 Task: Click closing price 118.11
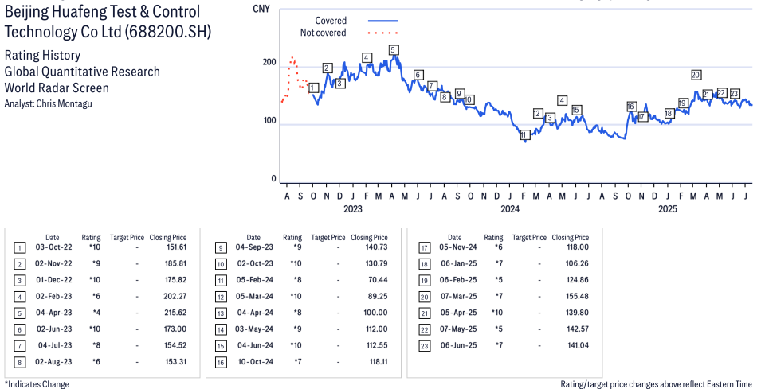(378, 362)
